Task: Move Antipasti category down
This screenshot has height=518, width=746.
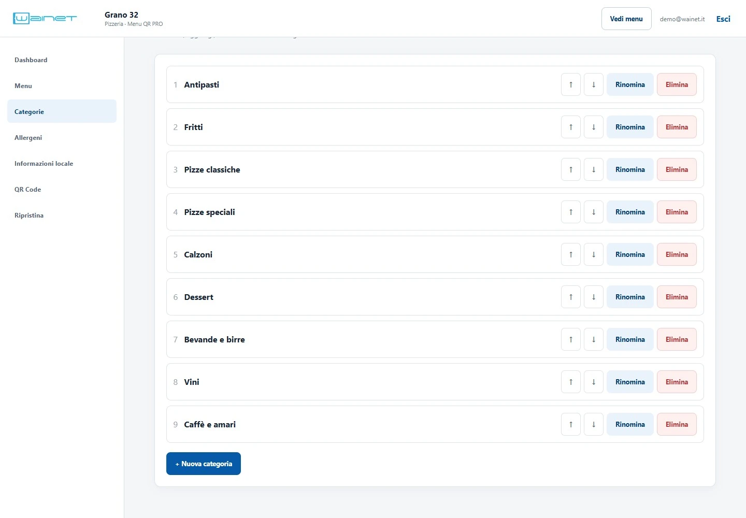Action: [594, 84]
